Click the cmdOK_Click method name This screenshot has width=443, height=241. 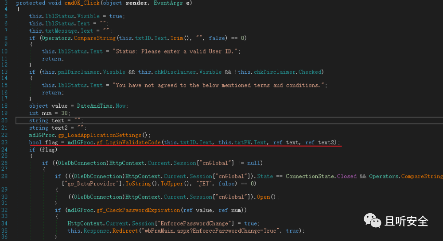point(82,3)
